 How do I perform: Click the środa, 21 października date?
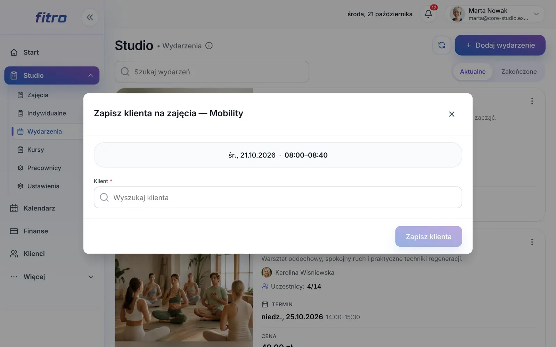click(x=380, y=14)
